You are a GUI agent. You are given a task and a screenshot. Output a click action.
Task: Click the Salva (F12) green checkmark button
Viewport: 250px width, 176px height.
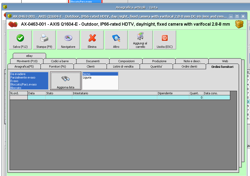[x=21, y=40]
